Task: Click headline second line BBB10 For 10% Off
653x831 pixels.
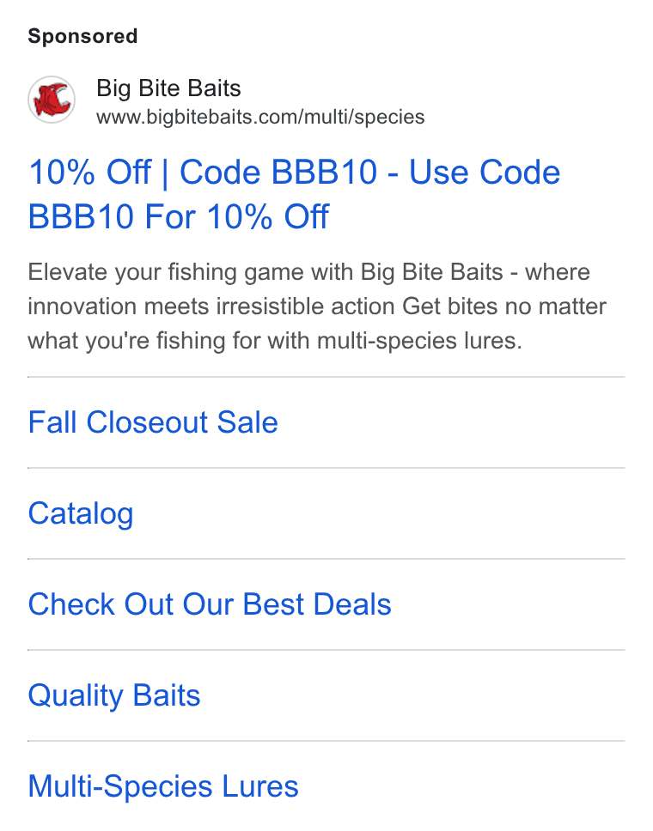Action: (179, 216)
